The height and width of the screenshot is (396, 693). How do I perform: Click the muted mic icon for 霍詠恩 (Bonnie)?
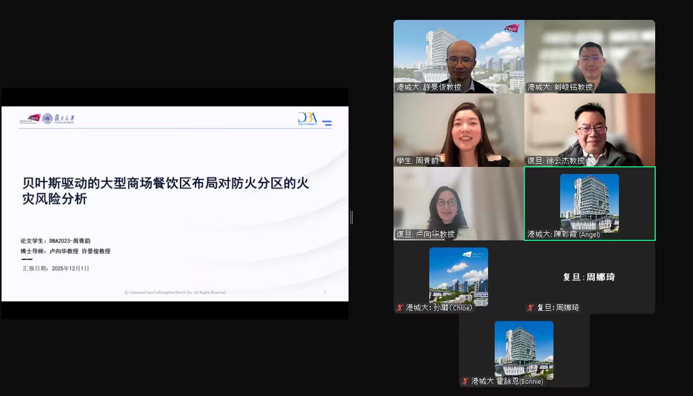pyautogui.click(x=465, y=381)
